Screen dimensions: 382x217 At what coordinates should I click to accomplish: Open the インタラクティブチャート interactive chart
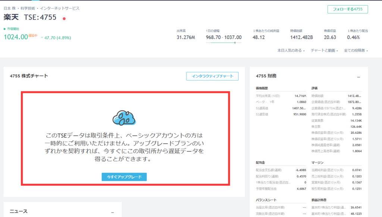point(212,76)
